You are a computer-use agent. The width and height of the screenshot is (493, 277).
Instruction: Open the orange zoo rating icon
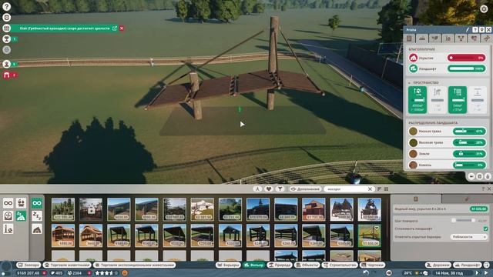coord(125,273)
